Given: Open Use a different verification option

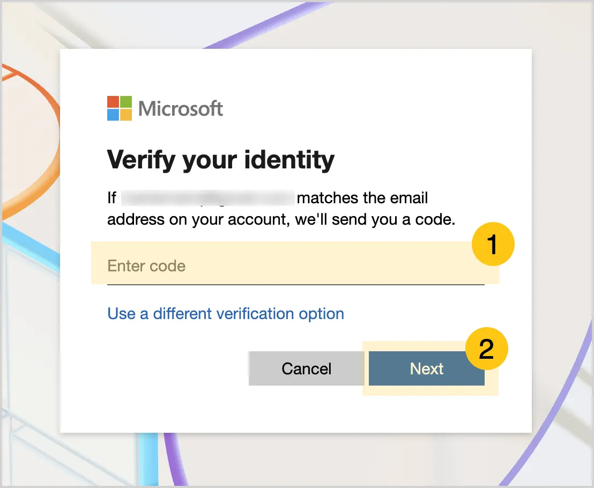Looking at the screenshot, I should point(226,314).
